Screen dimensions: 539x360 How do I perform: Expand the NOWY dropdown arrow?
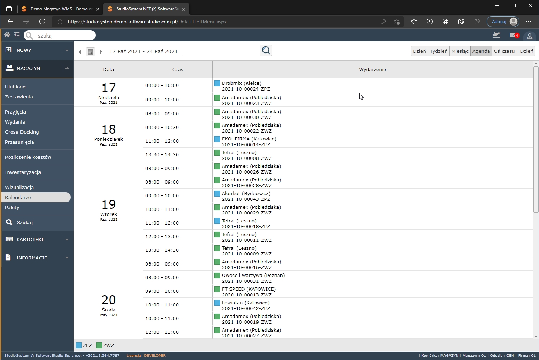(67, 50)
